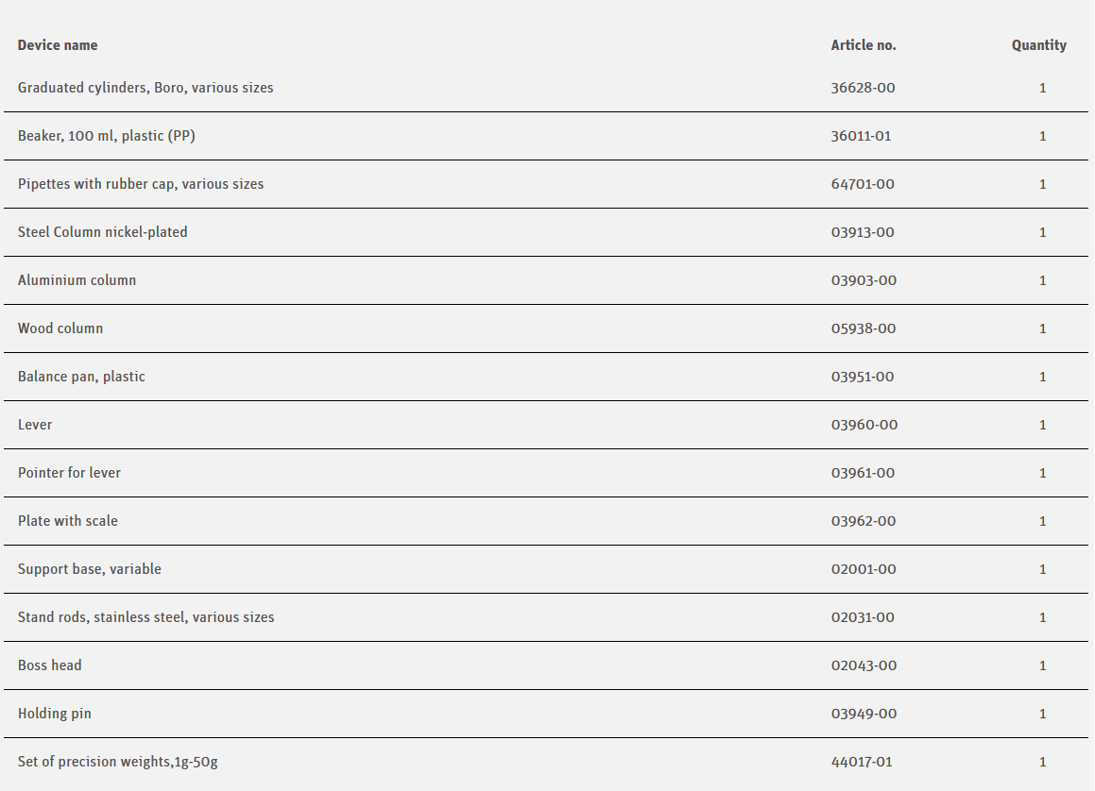Screen dimensions: 1095x791
Task: Click Support base, variable device
Action: [x=90, y=569]
